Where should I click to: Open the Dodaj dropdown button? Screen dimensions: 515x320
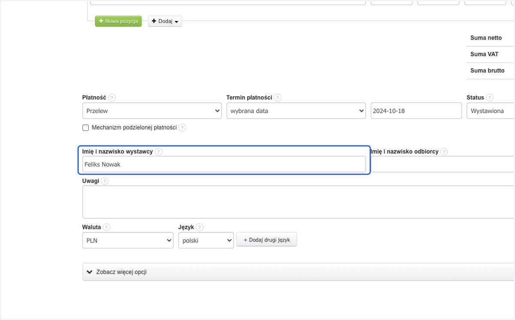(165, 21)
